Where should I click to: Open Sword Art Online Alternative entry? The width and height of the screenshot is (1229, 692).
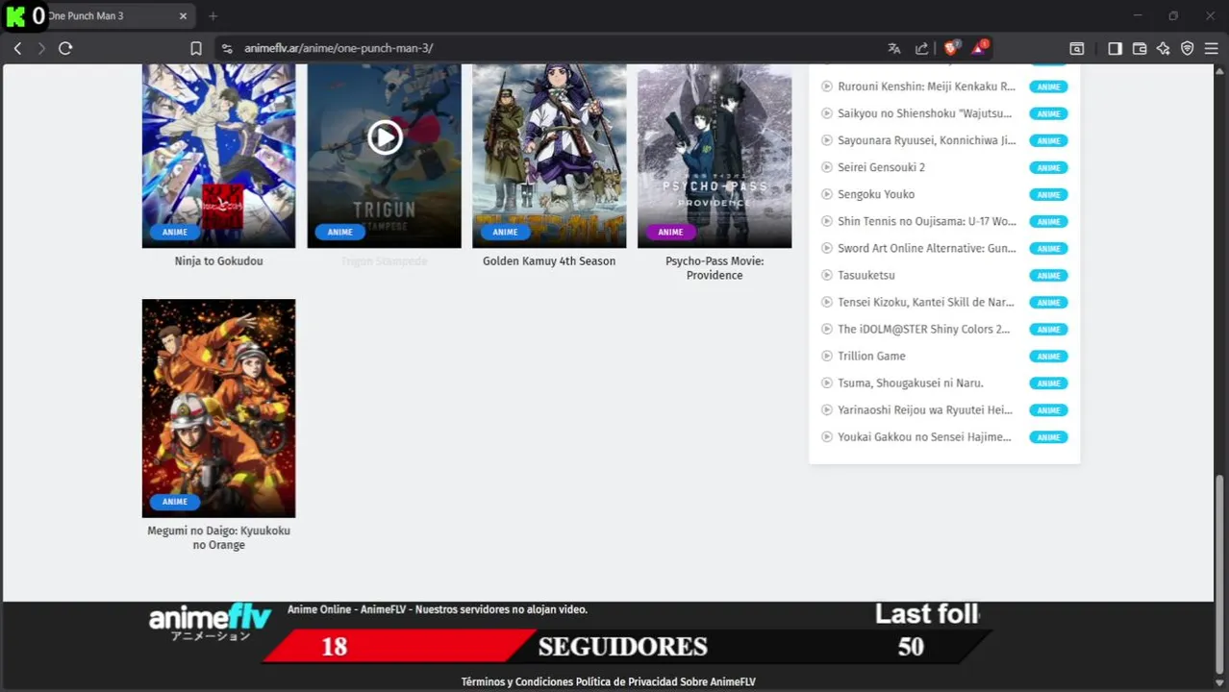coord(927,248)
